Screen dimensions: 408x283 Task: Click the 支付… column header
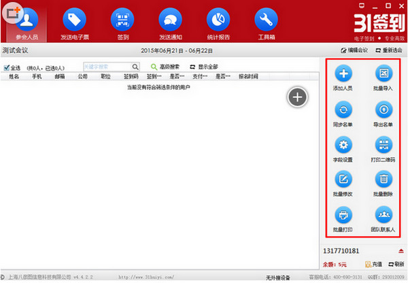pos(200,77)
